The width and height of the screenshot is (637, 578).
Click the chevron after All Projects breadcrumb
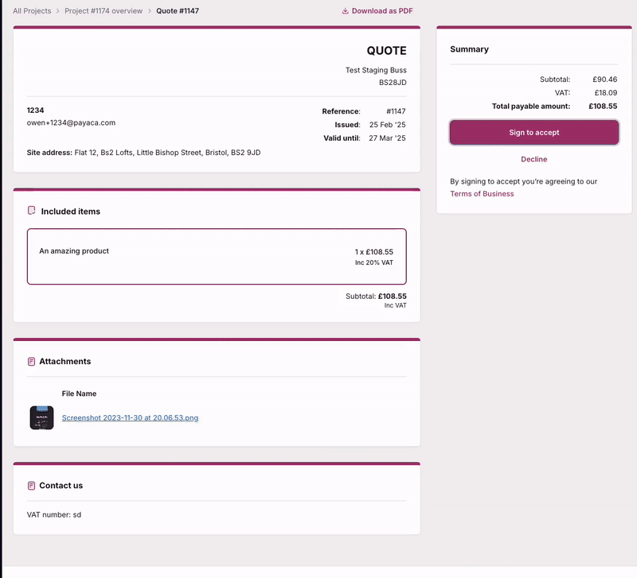click(x=57, y=11)
